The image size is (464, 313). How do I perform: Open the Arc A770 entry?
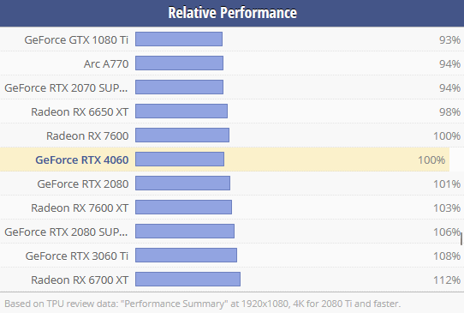[x=106, y=63]
